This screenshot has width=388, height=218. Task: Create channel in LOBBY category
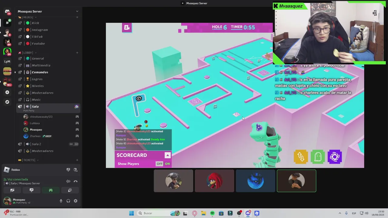click(77, 53)
